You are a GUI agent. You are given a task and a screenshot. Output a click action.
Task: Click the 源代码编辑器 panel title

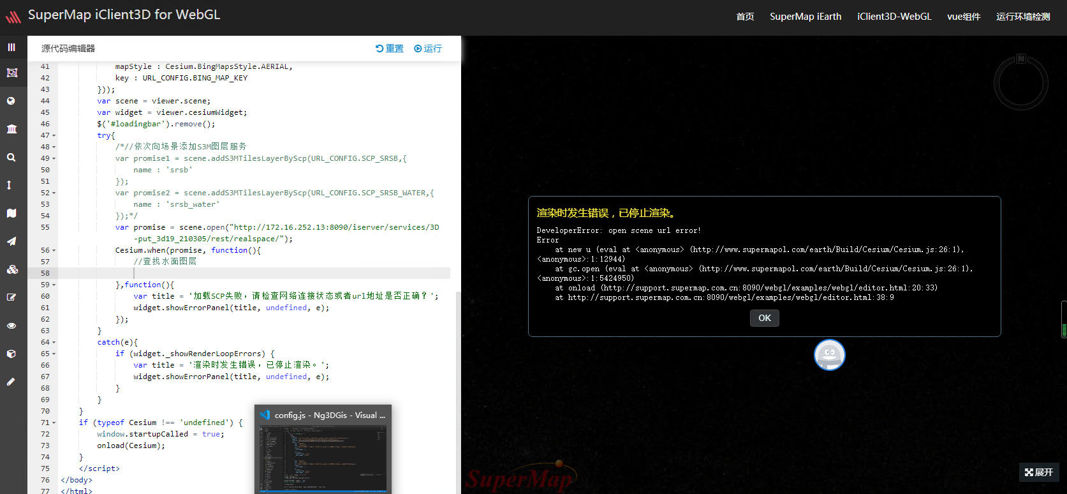(68, 49)
